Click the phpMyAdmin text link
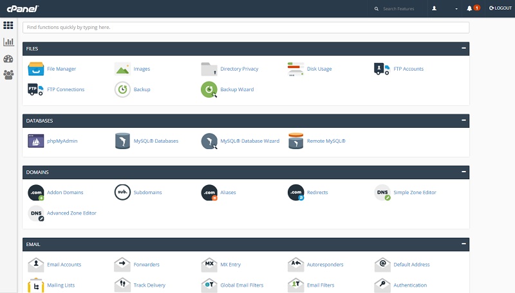 click(62, 141)
